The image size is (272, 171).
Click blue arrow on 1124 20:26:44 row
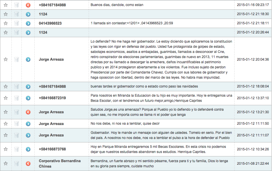pos(28,33)
